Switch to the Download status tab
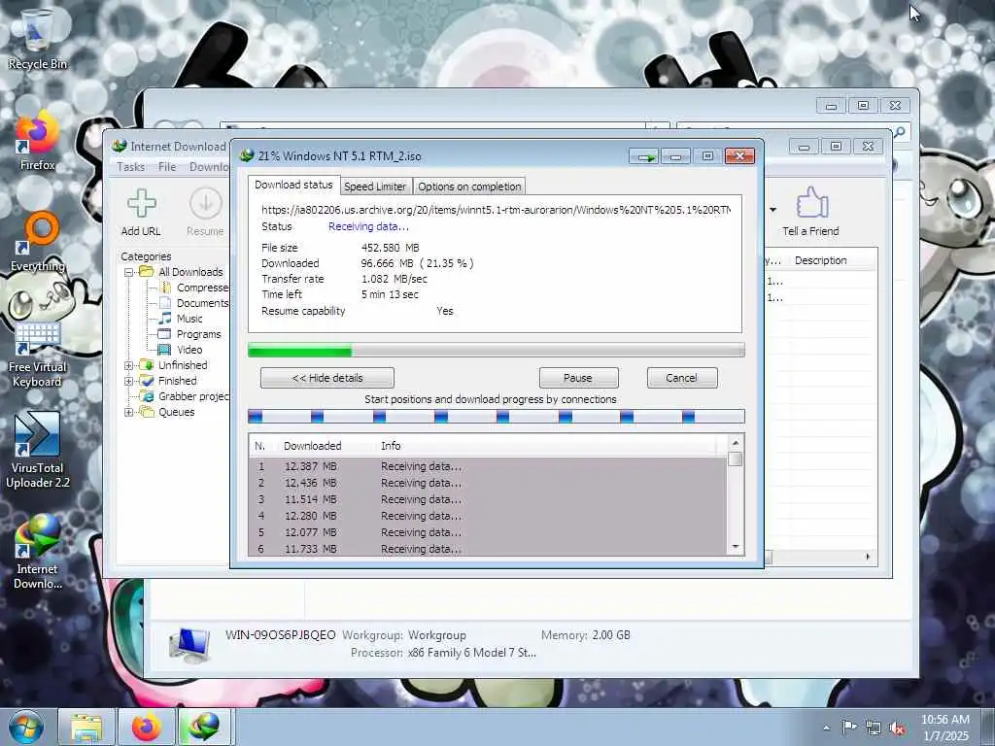The height and width of the screenshot is (746, 995). pos(293,185)
